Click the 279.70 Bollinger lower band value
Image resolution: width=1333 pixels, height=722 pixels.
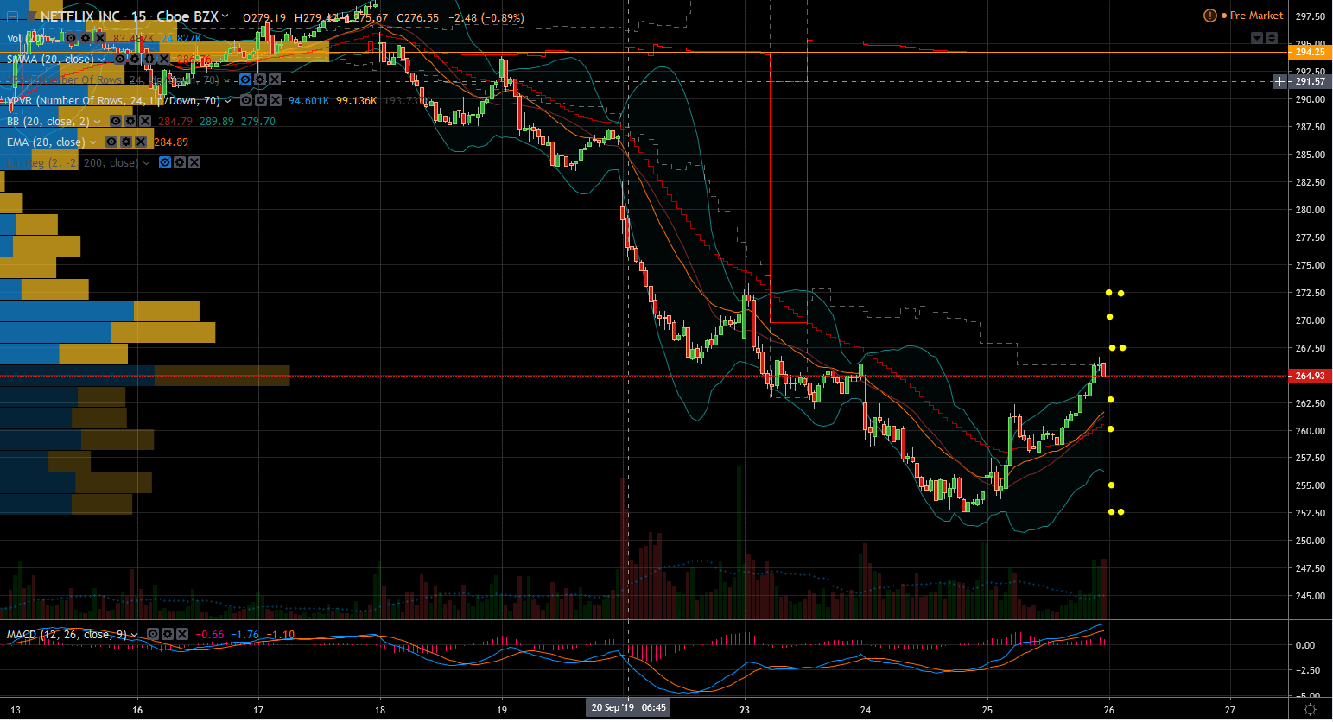coord(258,122)
